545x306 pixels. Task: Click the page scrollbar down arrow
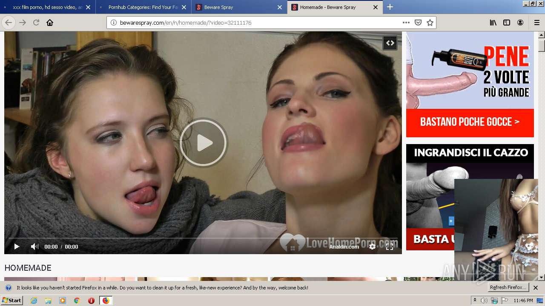click(x=542, y=278)
